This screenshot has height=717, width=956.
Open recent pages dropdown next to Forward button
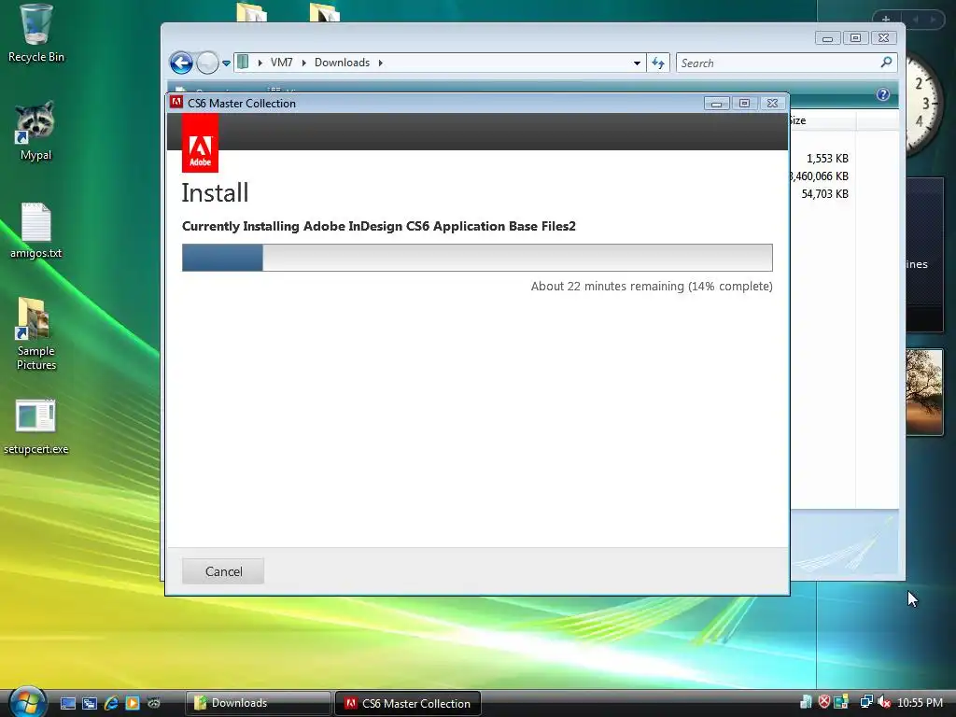[x=226, y=63]
